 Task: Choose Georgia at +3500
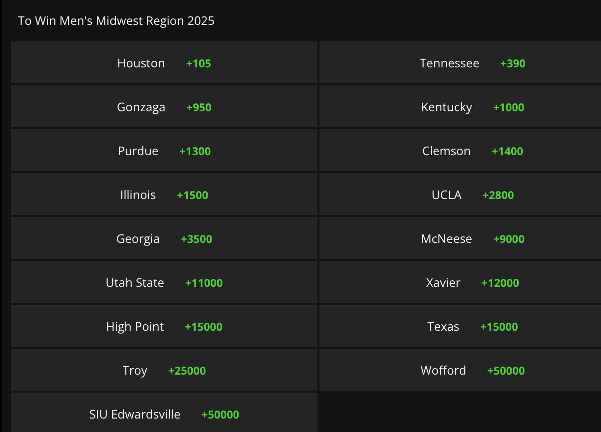pyautogui.click(x=164, y=239)
